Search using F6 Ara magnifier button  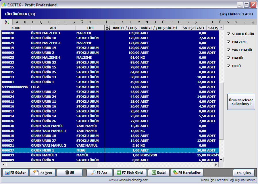coord(99,172)
